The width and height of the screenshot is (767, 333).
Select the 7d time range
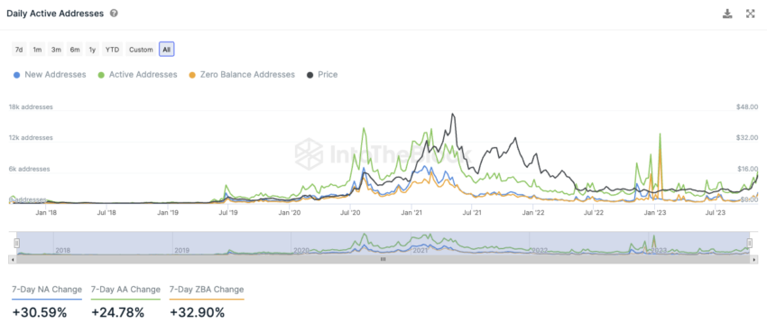click(19, 50)
